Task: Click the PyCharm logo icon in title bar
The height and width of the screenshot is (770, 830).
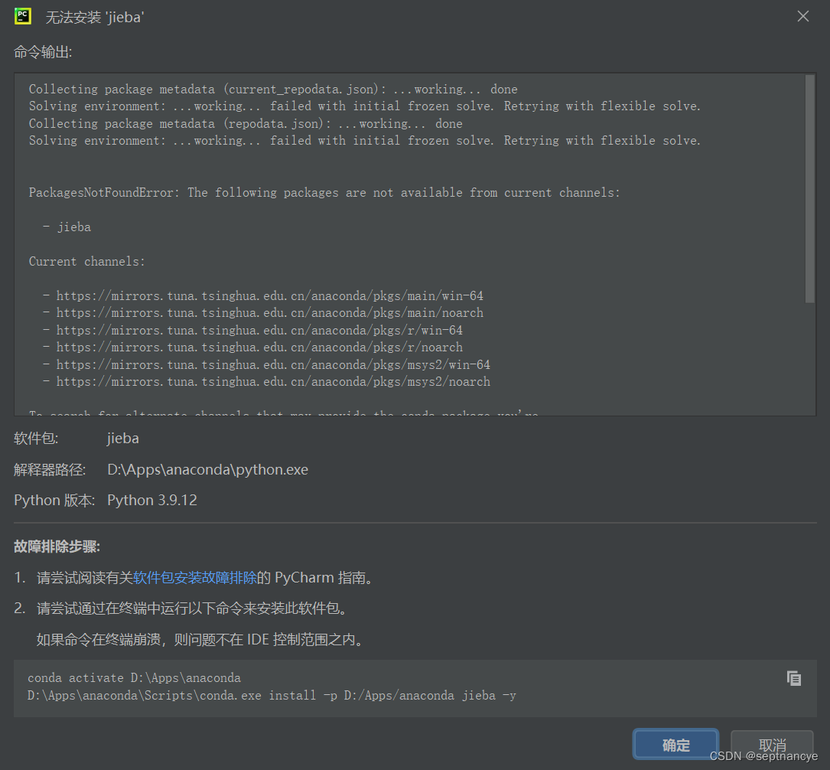Action: (23, 16)
